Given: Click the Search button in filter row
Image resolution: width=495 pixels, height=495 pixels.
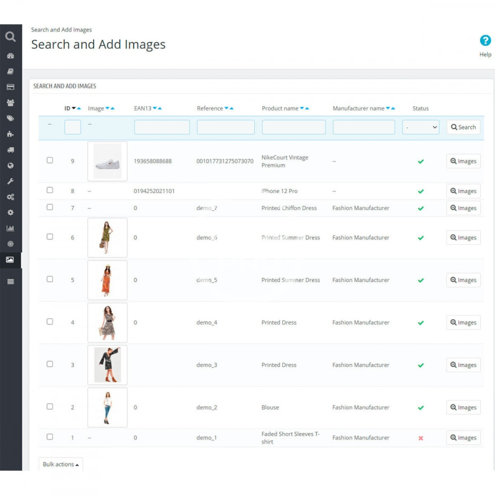Looking at the screenshot, I should [x=463, y=127].
